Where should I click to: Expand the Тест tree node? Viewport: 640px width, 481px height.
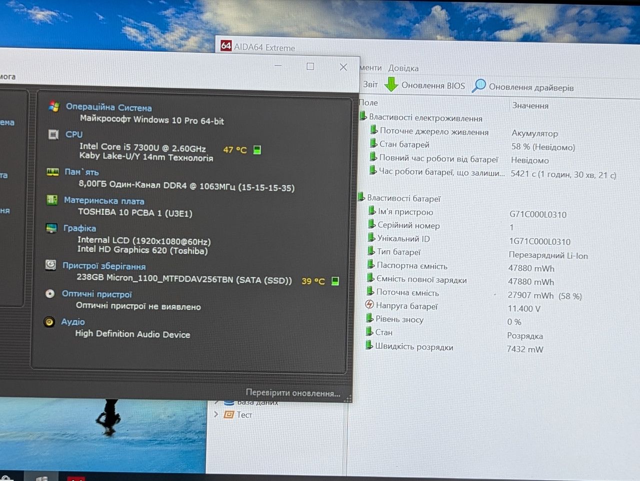(x=215, y=414)
